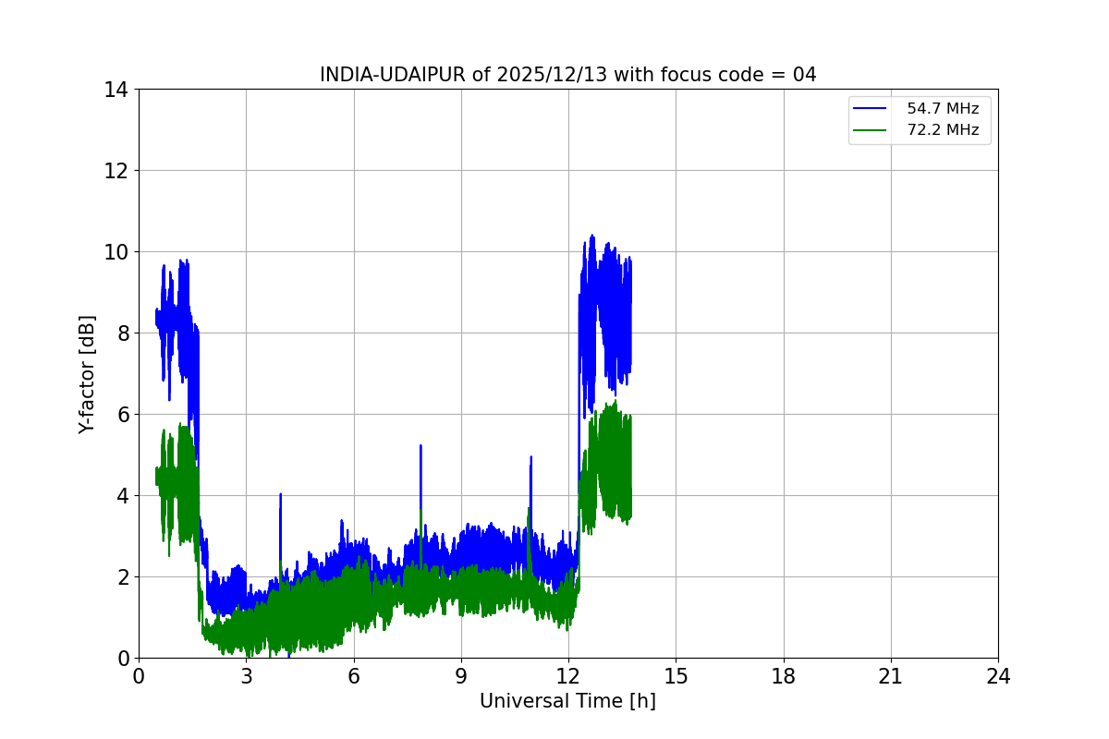Click x-axis tick label 12
The height and width of the screenshot is (739, 1109).
pyautogui.click(x=568, y=676)
